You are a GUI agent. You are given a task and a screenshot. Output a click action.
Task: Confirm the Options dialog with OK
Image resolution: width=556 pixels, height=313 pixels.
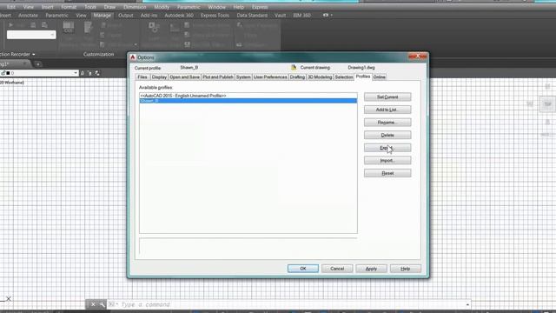(x=303, y=269)
